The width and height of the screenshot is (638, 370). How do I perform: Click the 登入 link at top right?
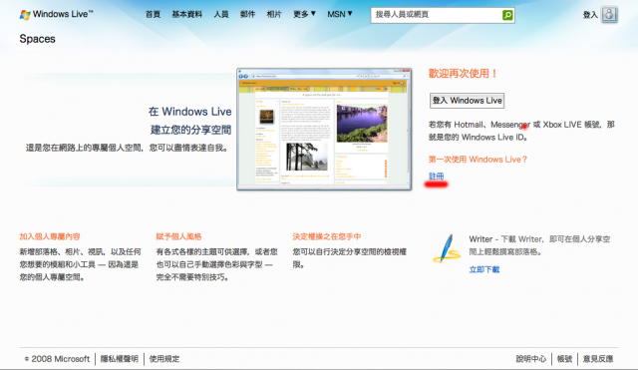(590, 15)
